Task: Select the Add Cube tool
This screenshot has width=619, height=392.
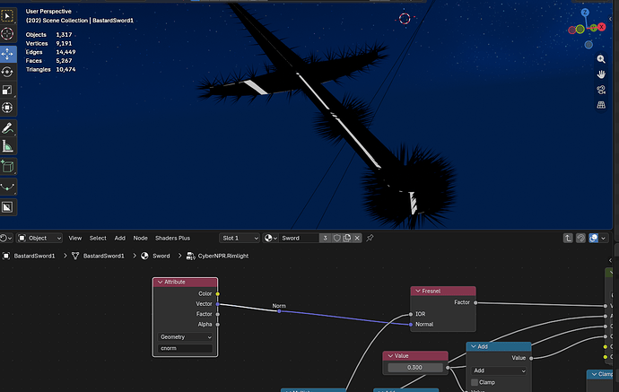Action: pyautogui.click(x=7, y=167)
